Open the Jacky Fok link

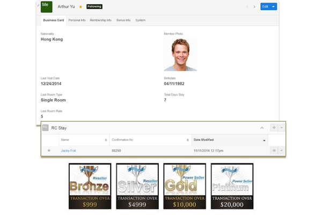coord(68,150)
